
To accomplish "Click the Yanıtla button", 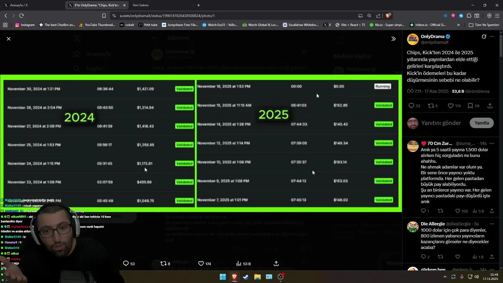I will click(481, 123).
